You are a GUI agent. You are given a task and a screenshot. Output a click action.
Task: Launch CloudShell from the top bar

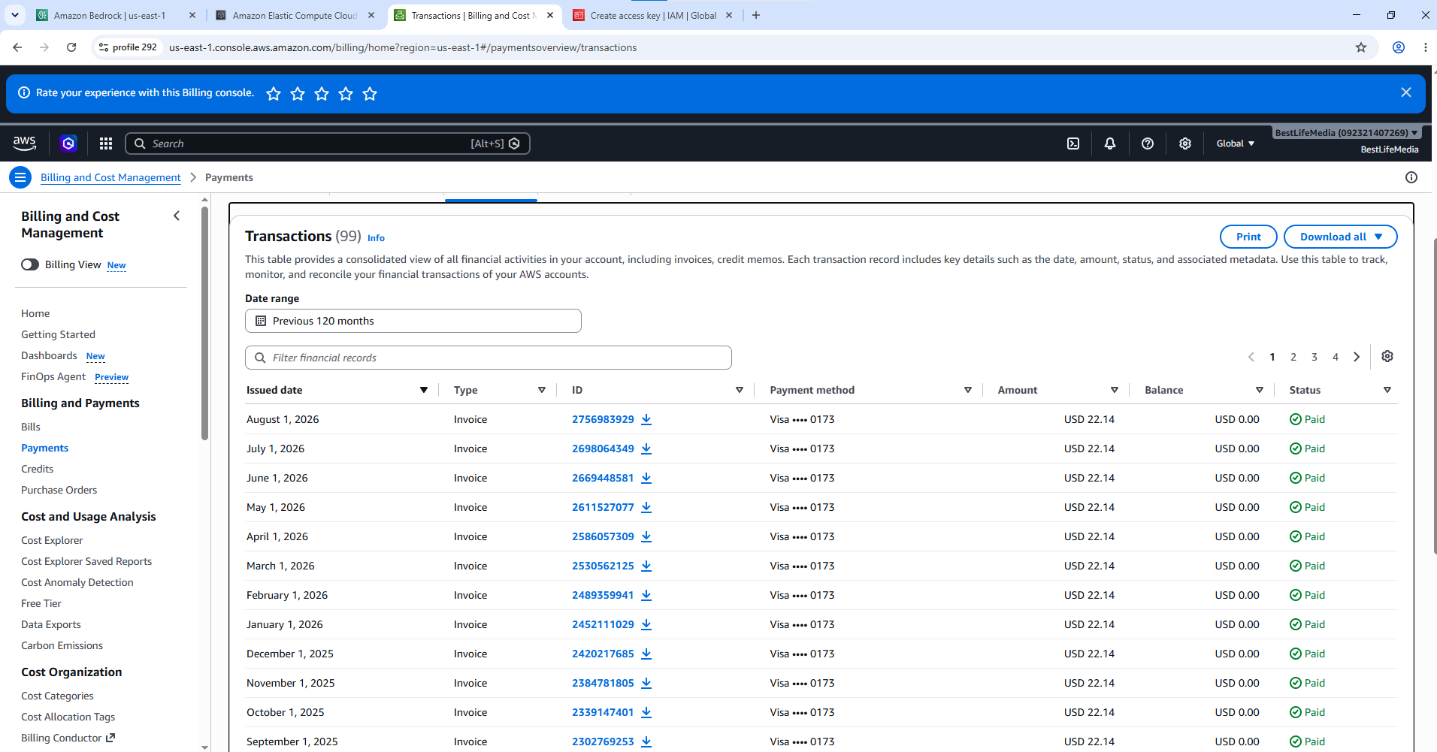point(1073,143)
